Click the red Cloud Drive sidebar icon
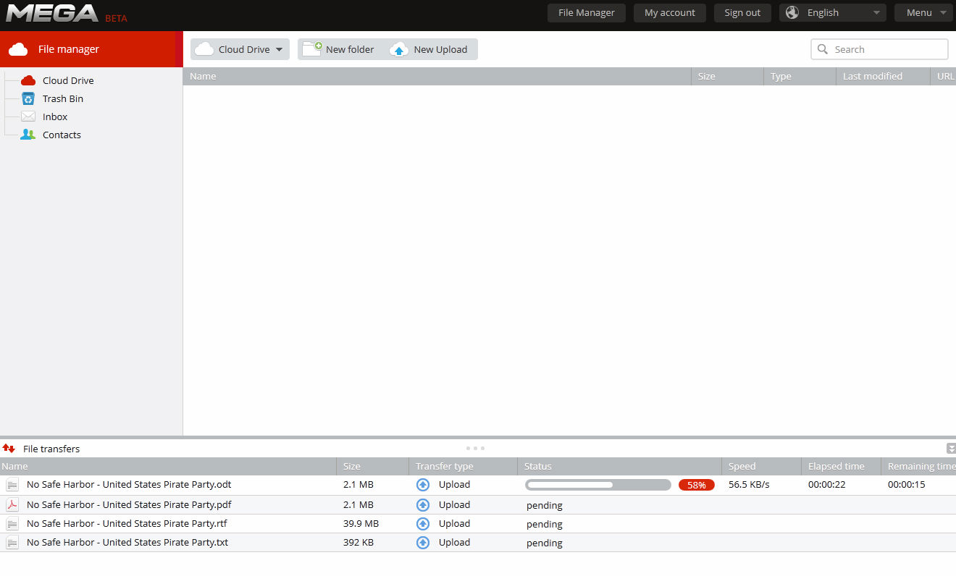The image size is (956, 576). coord(28,80)
